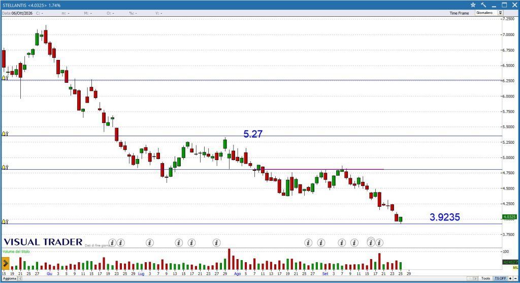The height and width of the screenshot is (283, 520).
Task: Click the alert bell on the 4.80 level line
Action: tap(5, 167)
